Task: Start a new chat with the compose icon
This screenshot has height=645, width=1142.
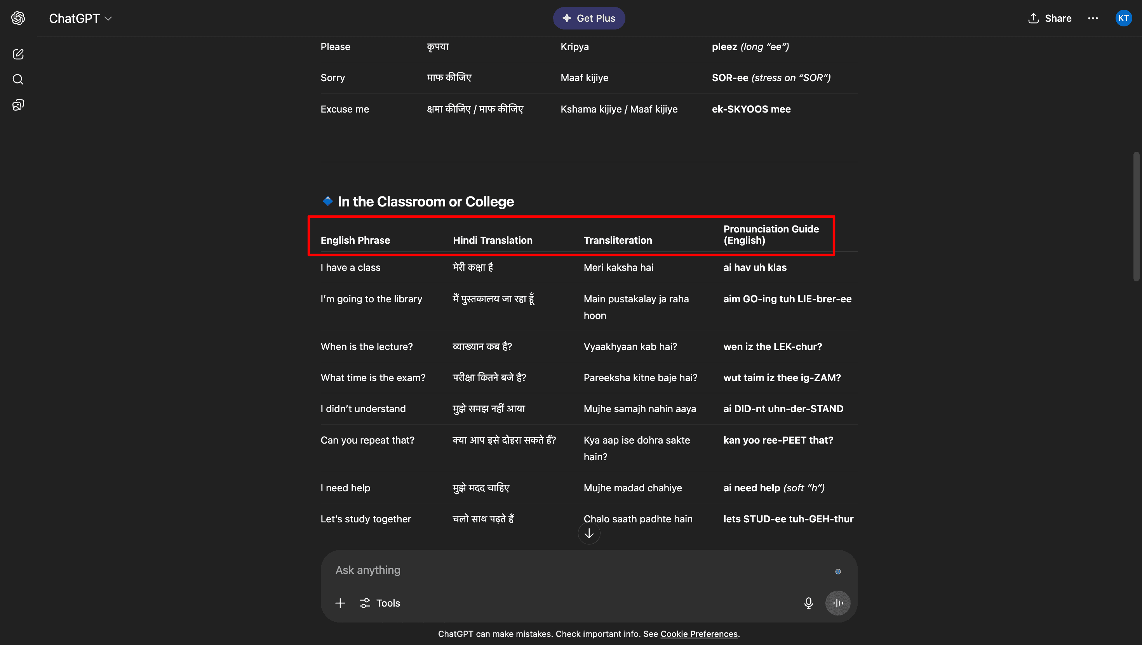Action: click(18, 54)
